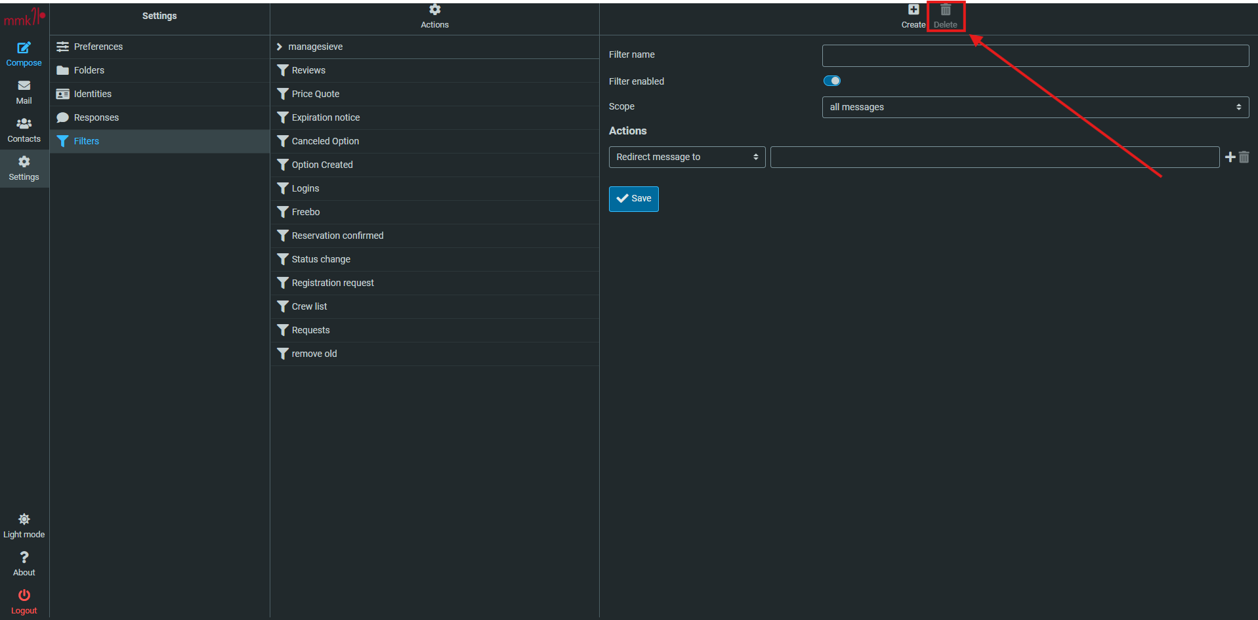Open Compose from the sidebar
1258x620 pixels.
click(x=24, y=54)
